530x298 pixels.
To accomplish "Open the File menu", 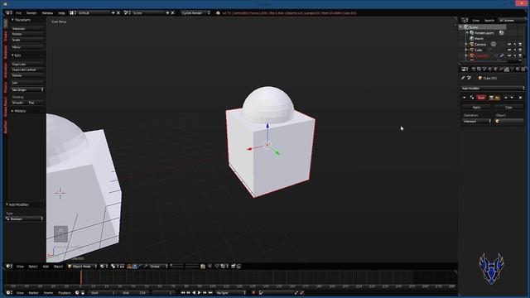I will (18, 13).
